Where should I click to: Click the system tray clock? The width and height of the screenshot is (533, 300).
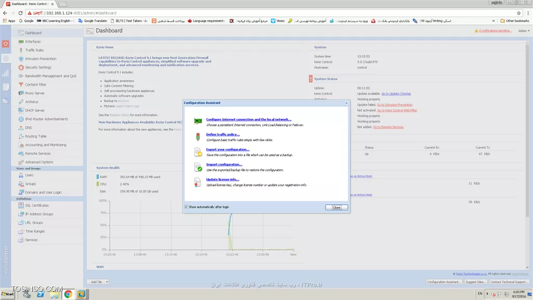519,294
